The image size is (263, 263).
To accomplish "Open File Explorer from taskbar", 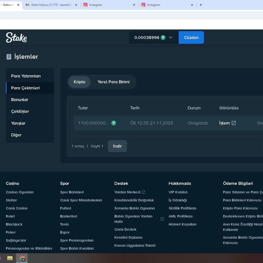I will tap(10, 258).
